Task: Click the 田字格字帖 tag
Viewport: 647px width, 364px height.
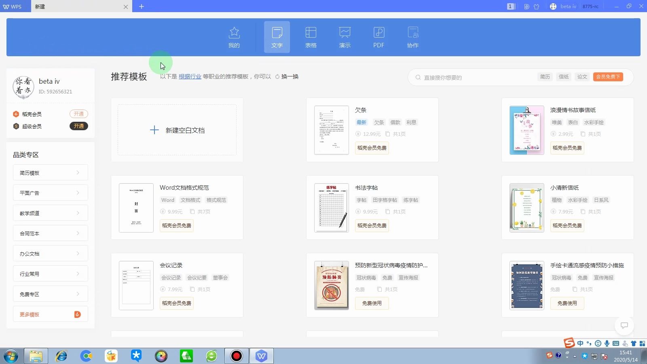Action: click(385, 200)
